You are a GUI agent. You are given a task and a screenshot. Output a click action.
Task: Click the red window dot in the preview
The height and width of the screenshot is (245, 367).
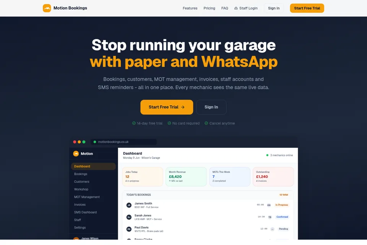click(75, 142)
